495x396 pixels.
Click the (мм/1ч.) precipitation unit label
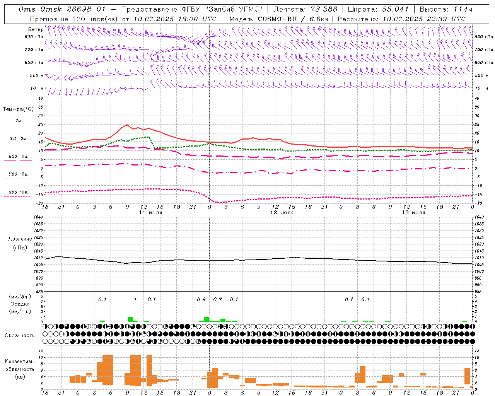tap(20, 311)
